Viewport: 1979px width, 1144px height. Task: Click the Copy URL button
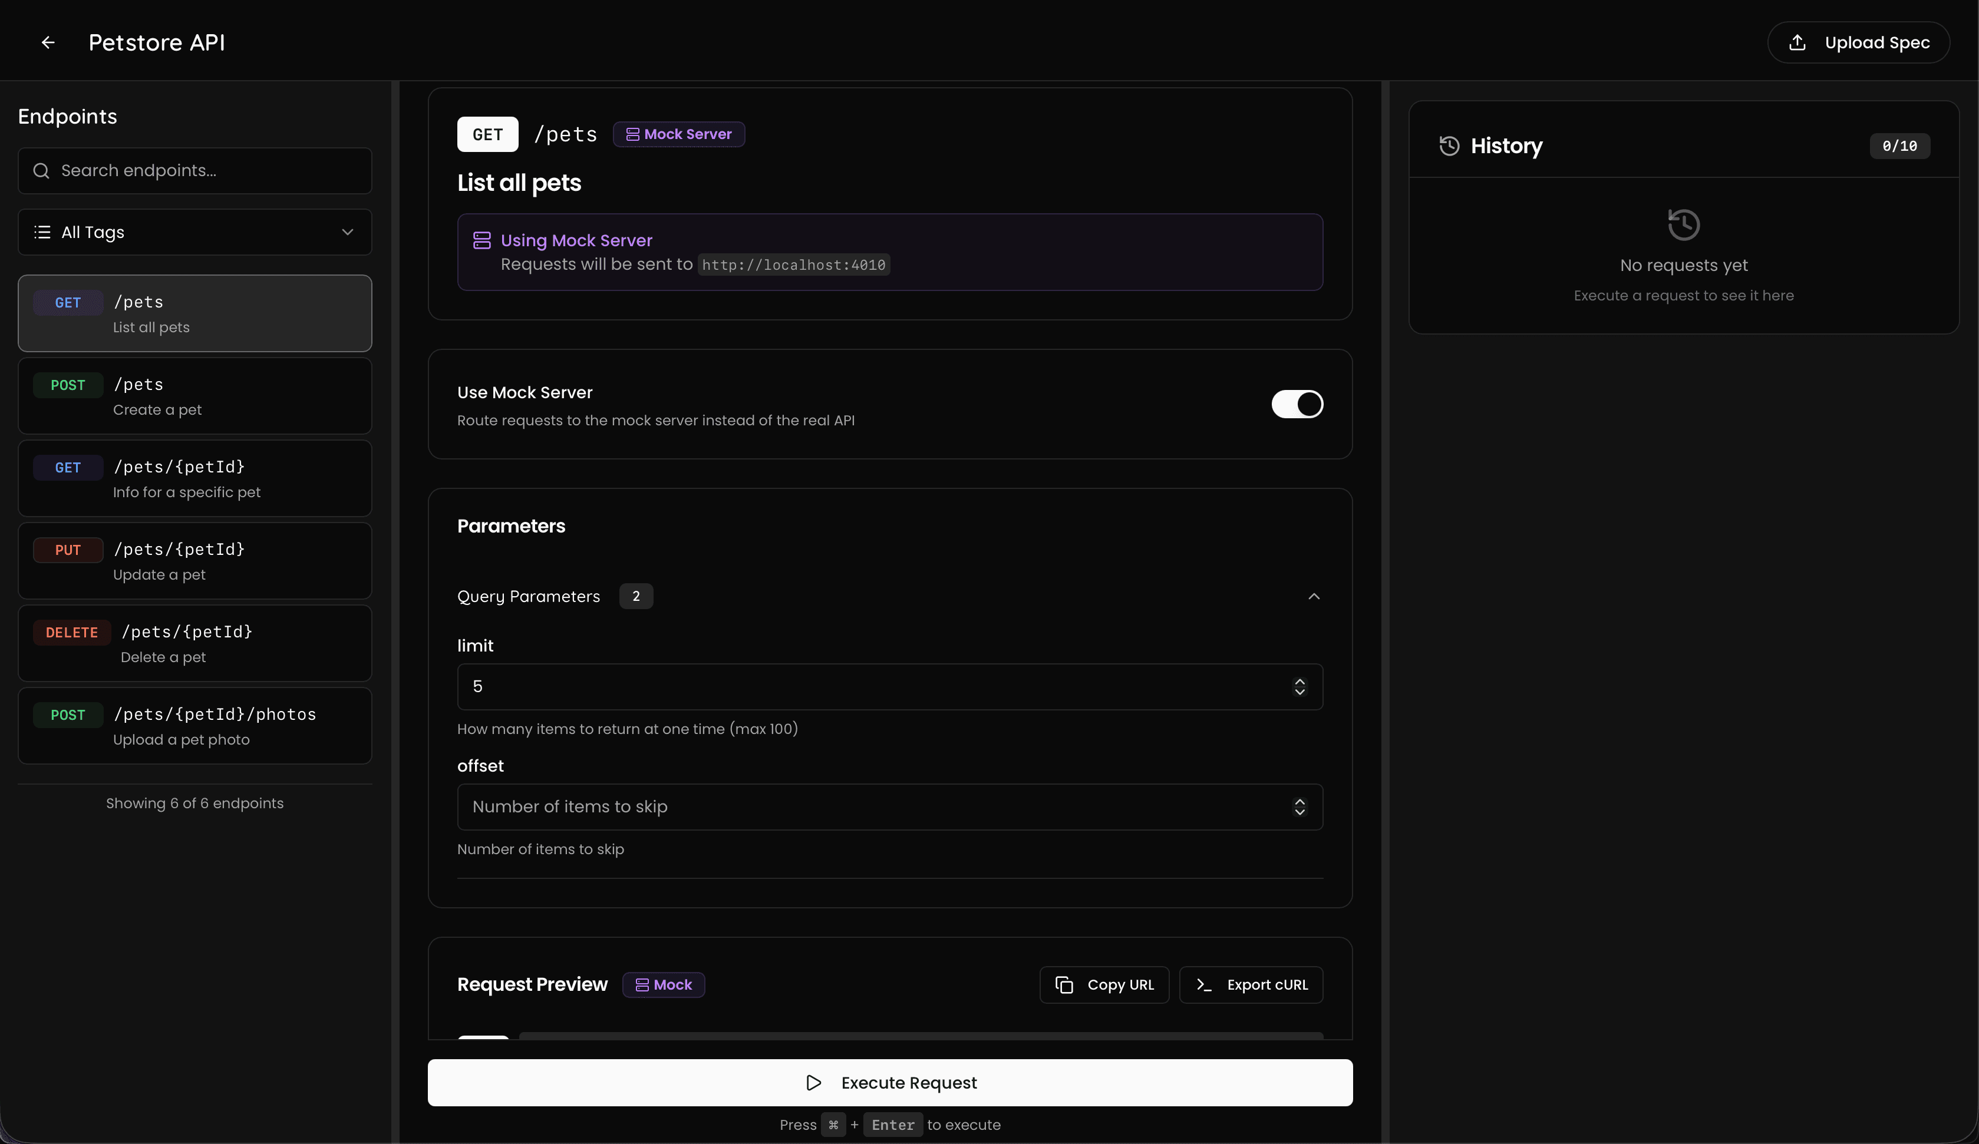coord(1104,984)
